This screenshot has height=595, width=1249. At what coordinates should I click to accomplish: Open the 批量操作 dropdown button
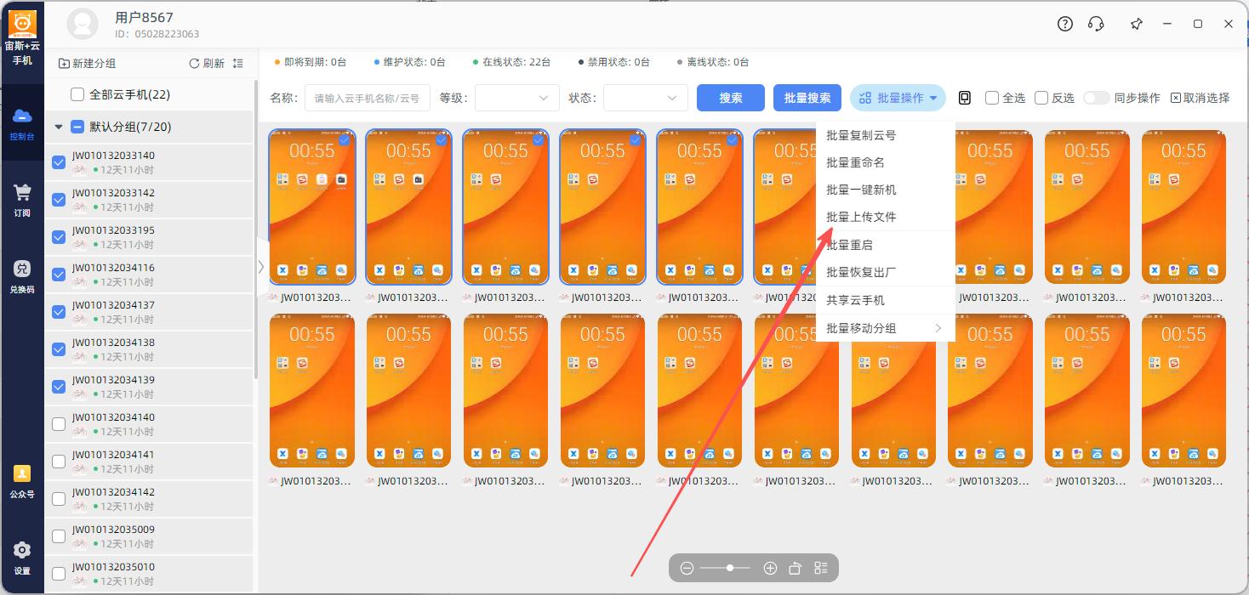(898, 98)
